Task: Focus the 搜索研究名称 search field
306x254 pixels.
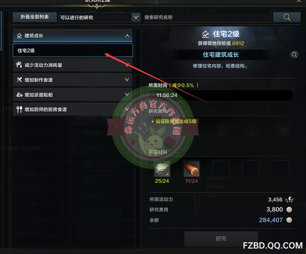Action: point(207,17)
